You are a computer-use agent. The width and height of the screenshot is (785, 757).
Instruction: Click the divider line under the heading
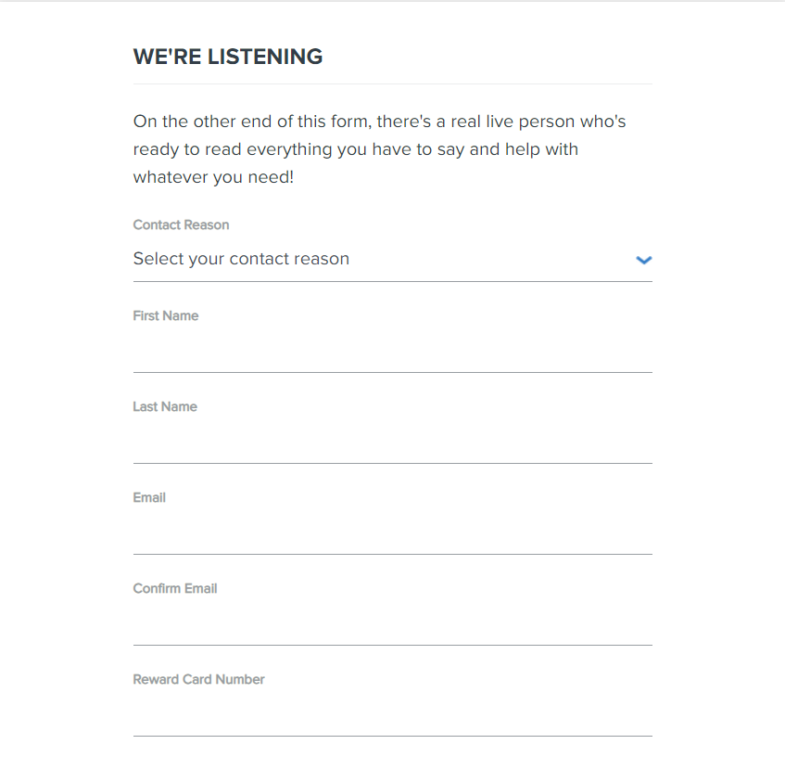(x=393, y=84)
